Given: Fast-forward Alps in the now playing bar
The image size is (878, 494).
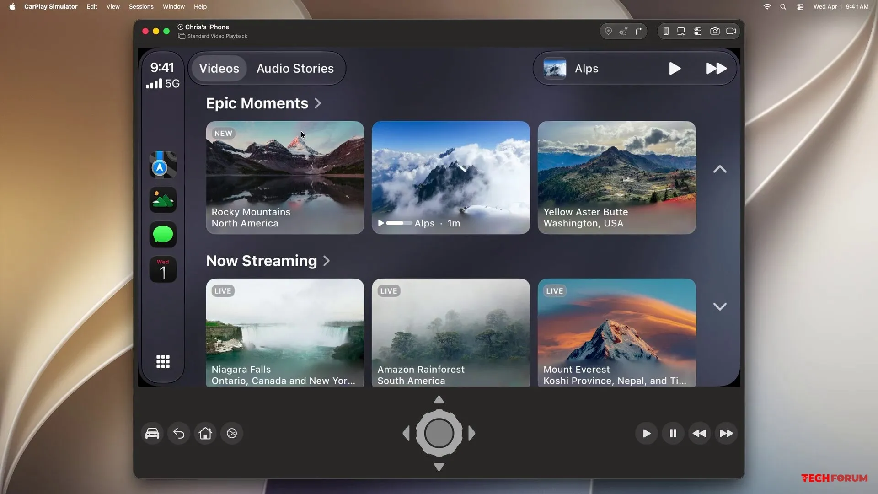Looking at the screenshot, I should click(716, 69).
